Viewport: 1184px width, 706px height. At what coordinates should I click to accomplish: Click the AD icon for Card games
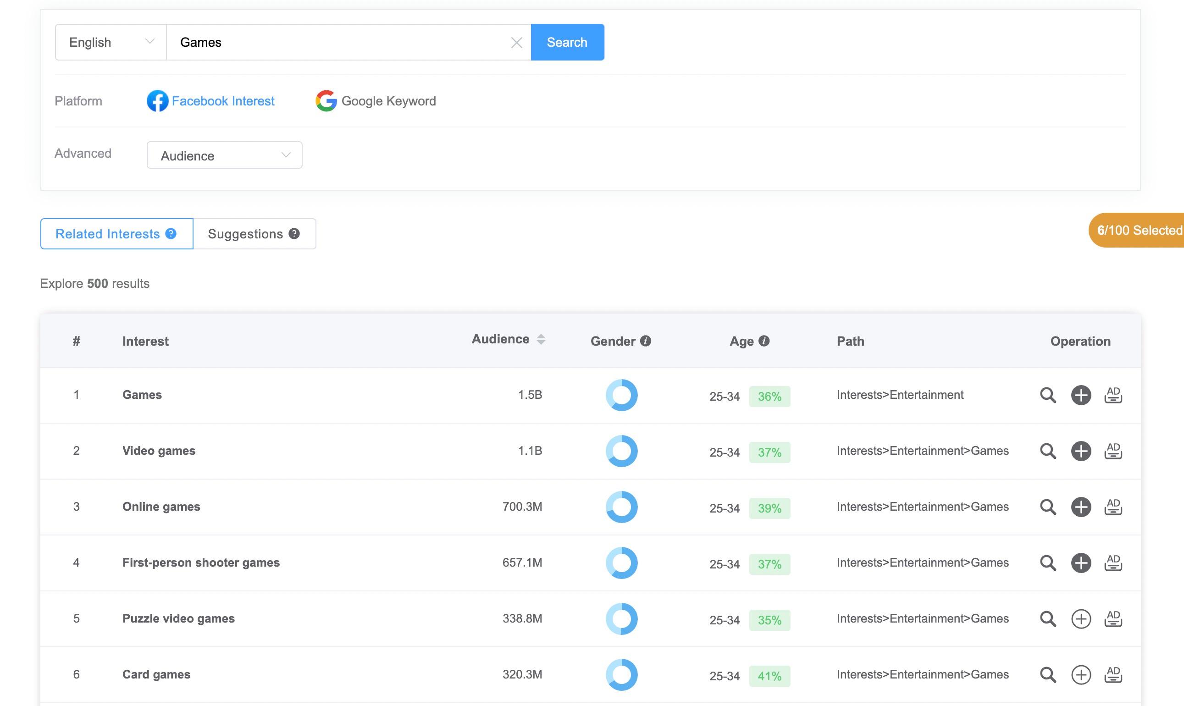point(1112,674)
